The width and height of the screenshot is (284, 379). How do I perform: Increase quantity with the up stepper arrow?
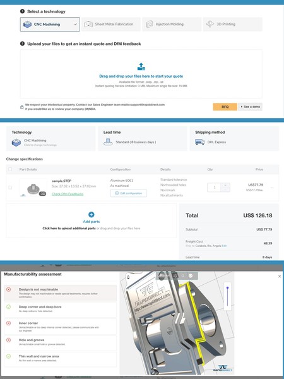pyautogui.click(x=225, y=185)
